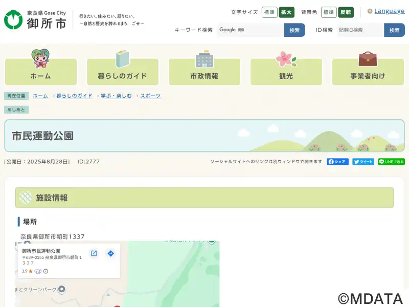Expand the あしあと footprint history
The width and height of the screenshot is (409, 307).
coord(16,109)
